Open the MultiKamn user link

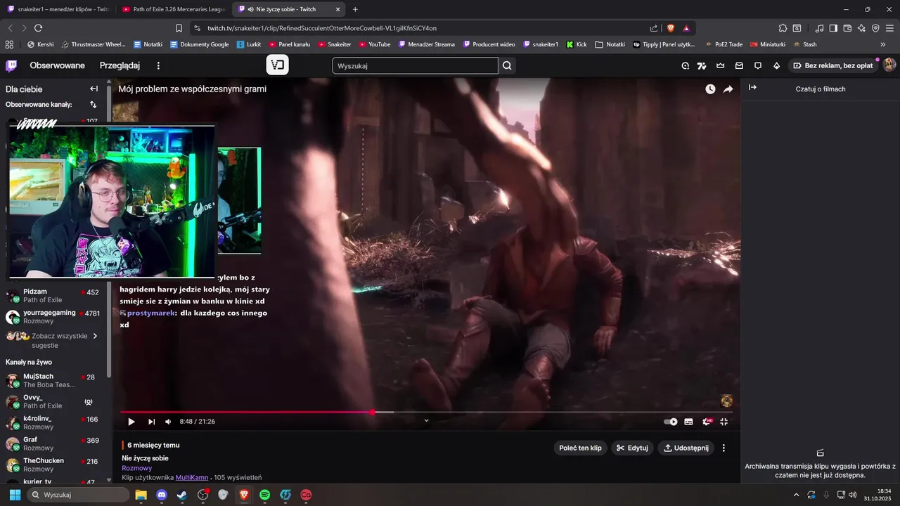pos(191,477)
